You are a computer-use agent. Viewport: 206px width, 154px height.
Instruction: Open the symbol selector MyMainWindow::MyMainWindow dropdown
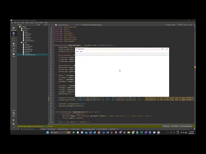pyautogui.click(x=92, y=25)
